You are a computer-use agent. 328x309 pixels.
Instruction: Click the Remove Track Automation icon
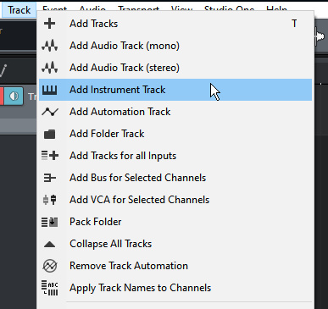pos(50,266)
